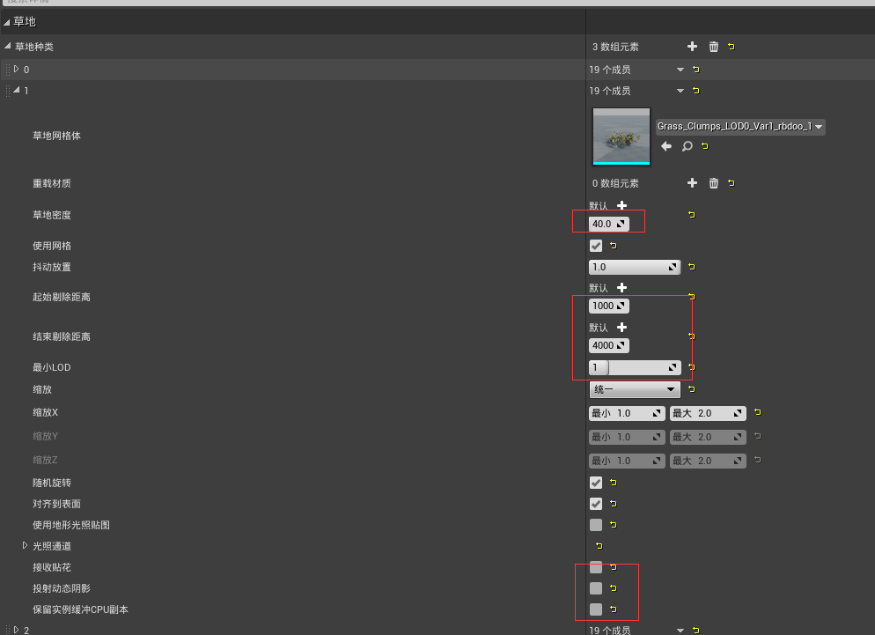This screenshot has height=635, width=875.
Task: Expand array element 0
Action: (x=16, y=70)
